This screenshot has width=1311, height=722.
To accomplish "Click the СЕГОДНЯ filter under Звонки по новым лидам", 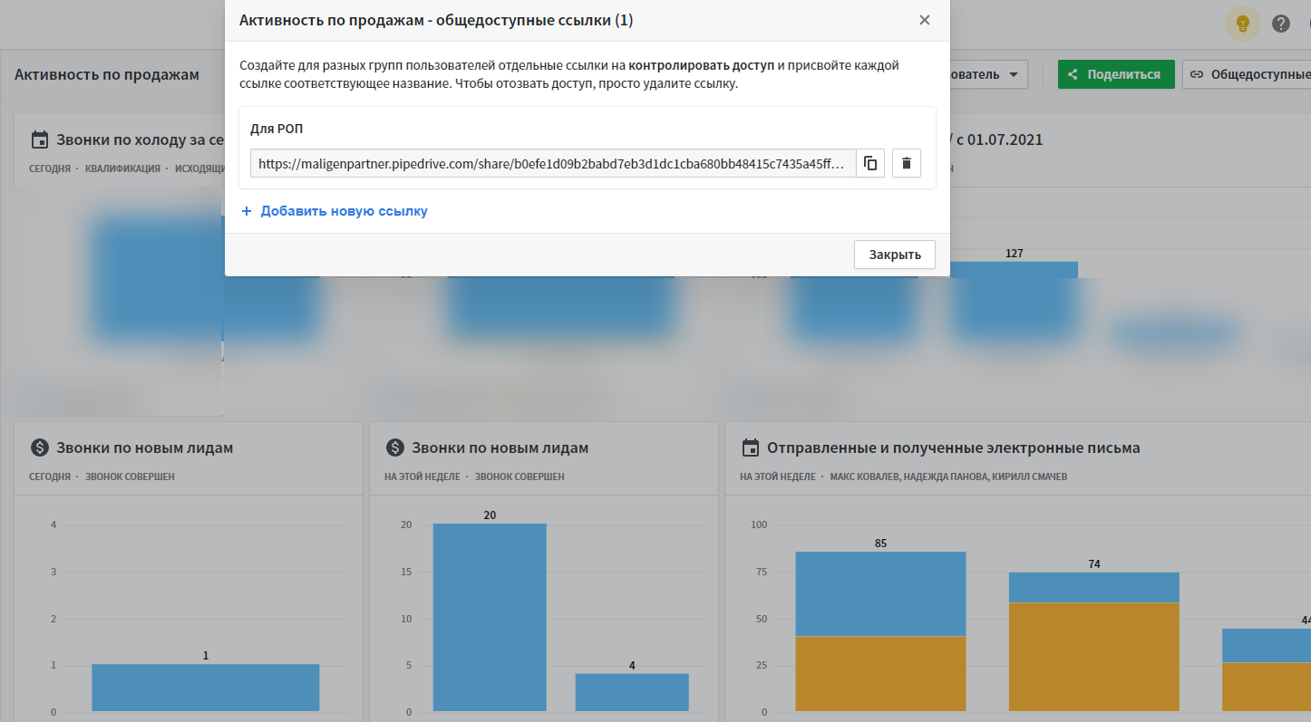I will coord(50,477).
